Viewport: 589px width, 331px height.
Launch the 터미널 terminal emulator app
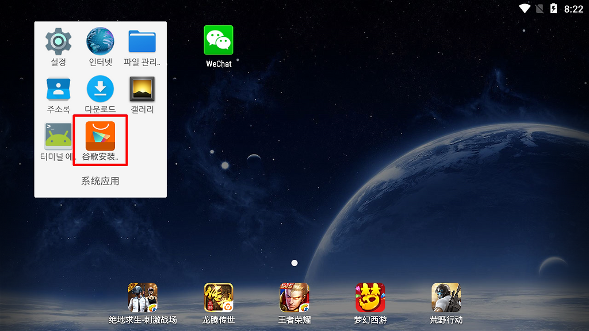point(58,136)
